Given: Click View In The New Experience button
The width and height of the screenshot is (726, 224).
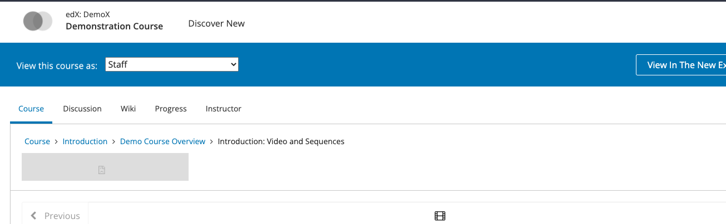Looking at the screenshot, I should point(681,65).
